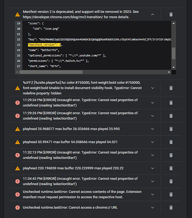Image resolution: width=192 pixels, height=218 pixels.
Task: Expand the 'Cannot access contents of the page' error
Action: coord(153,194)
